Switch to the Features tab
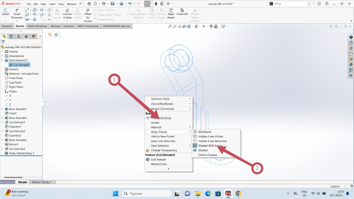354x199 pixels. (7, 26)
